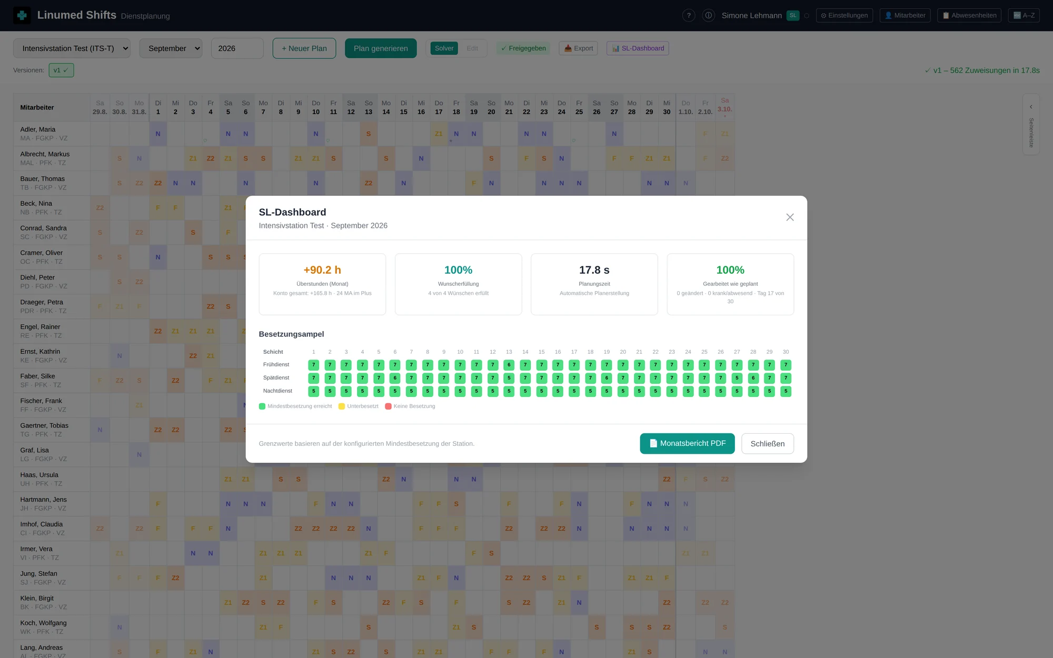Download the Monatsbericht PDF

point(687,443)
